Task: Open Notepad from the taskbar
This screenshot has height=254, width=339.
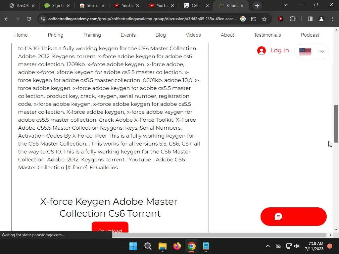Action: (206, 246)
